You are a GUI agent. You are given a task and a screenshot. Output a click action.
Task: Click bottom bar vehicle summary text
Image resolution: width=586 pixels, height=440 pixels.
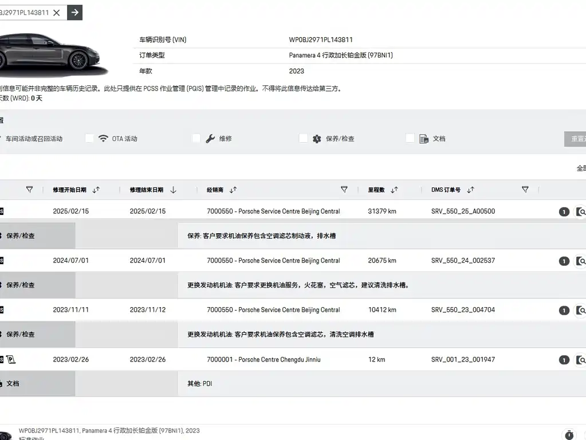tap(109, 431)
